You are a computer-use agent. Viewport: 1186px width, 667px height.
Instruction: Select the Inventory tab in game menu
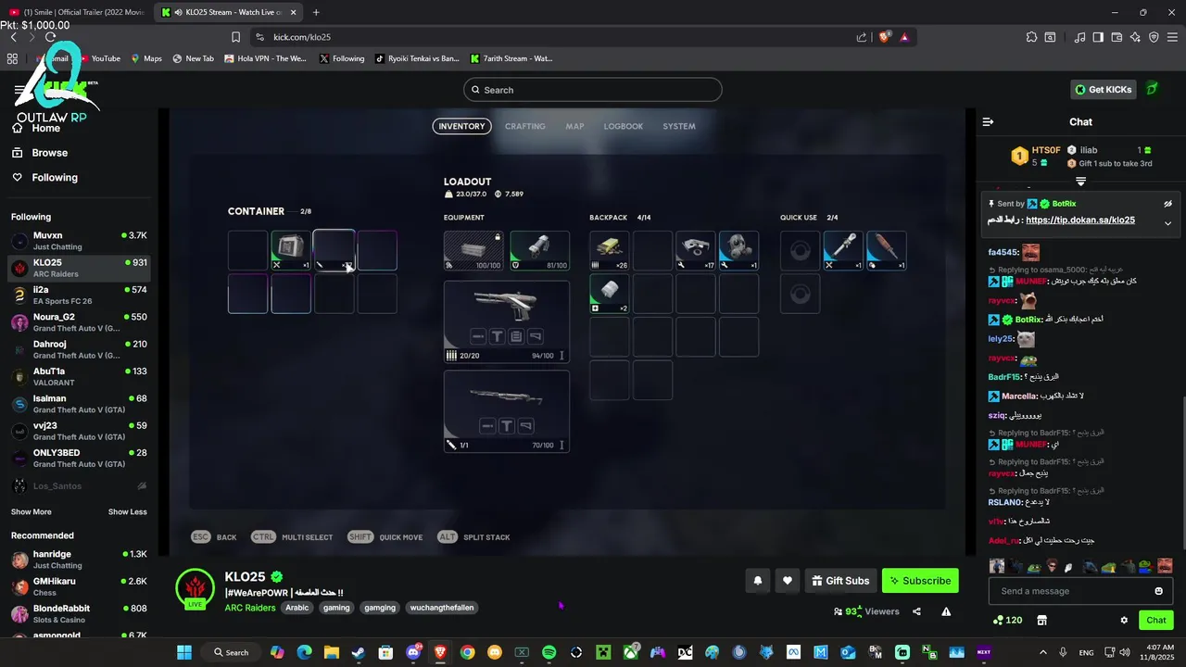coord(461,126)
